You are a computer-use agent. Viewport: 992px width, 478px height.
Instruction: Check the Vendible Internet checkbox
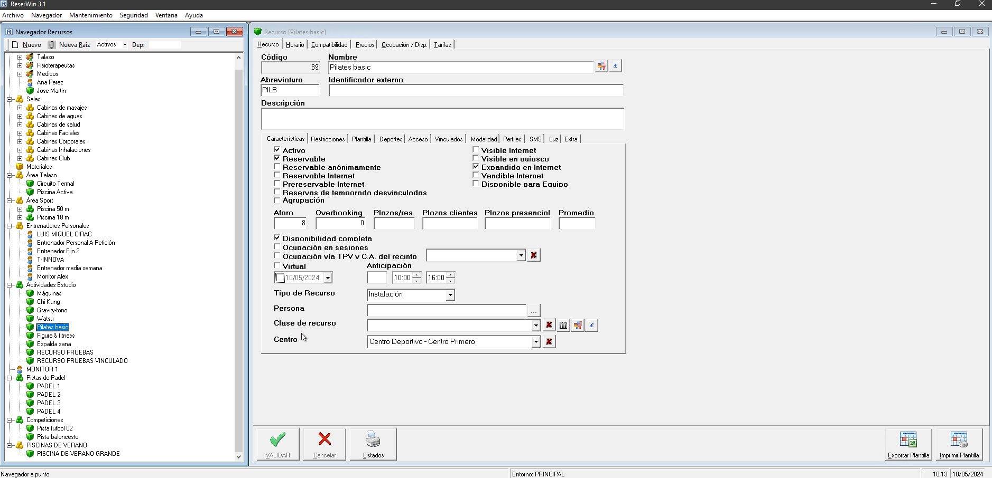pyautogui.click(x=476, y=175)
